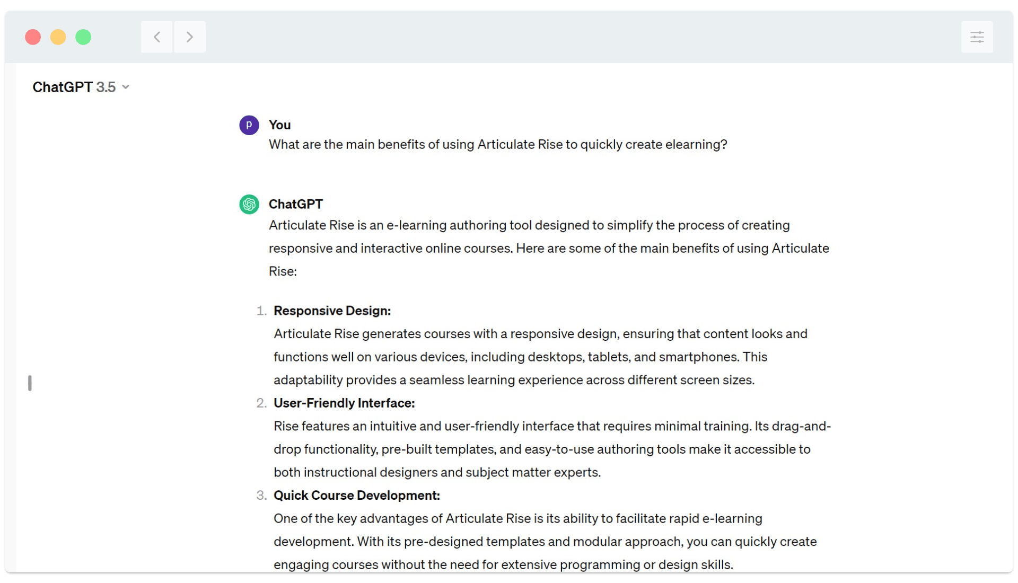Screen dimensions: 1018x583
Task: Click the 'ChatGPT' responder name
Action: [296, 204]
